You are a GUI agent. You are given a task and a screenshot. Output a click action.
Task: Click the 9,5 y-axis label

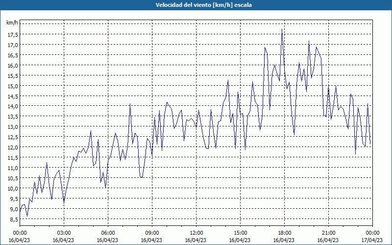pos(14,199)
